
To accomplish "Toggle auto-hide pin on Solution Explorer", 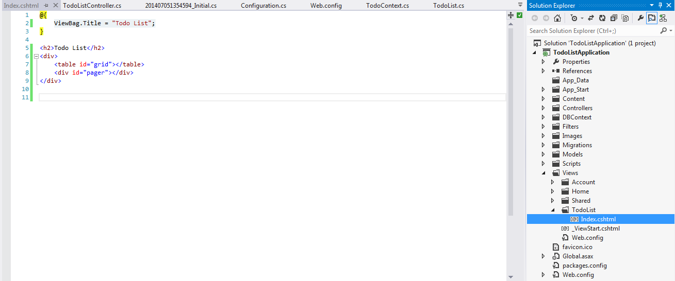I will (661, 5).
